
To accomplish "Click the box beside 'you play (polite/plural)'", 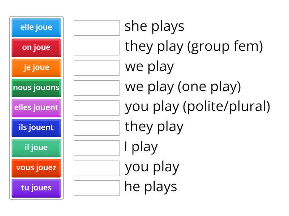I will pos(96,108).
